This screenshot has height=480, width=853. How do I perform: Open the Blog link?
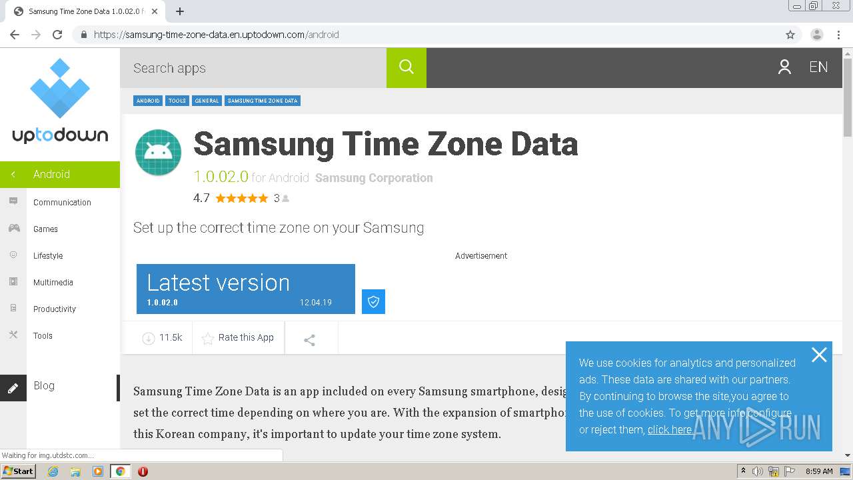[44, 385]
